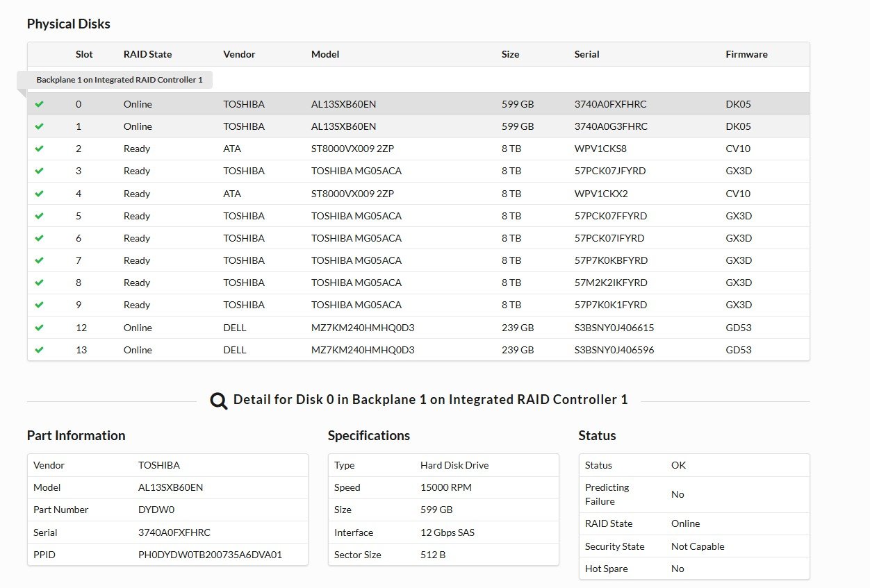Select the disk row with serial 3740A0G3FHRC
The height and width of the screenshot is (588, 870).
(x=610, y=126)
